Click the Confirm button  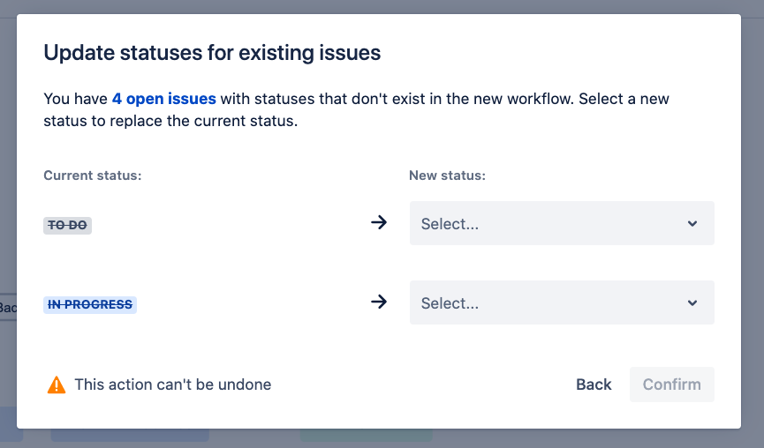pos(672,385)
